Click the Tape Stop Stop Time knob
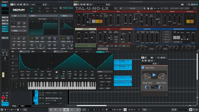199x112 pixels. (147, 87)
